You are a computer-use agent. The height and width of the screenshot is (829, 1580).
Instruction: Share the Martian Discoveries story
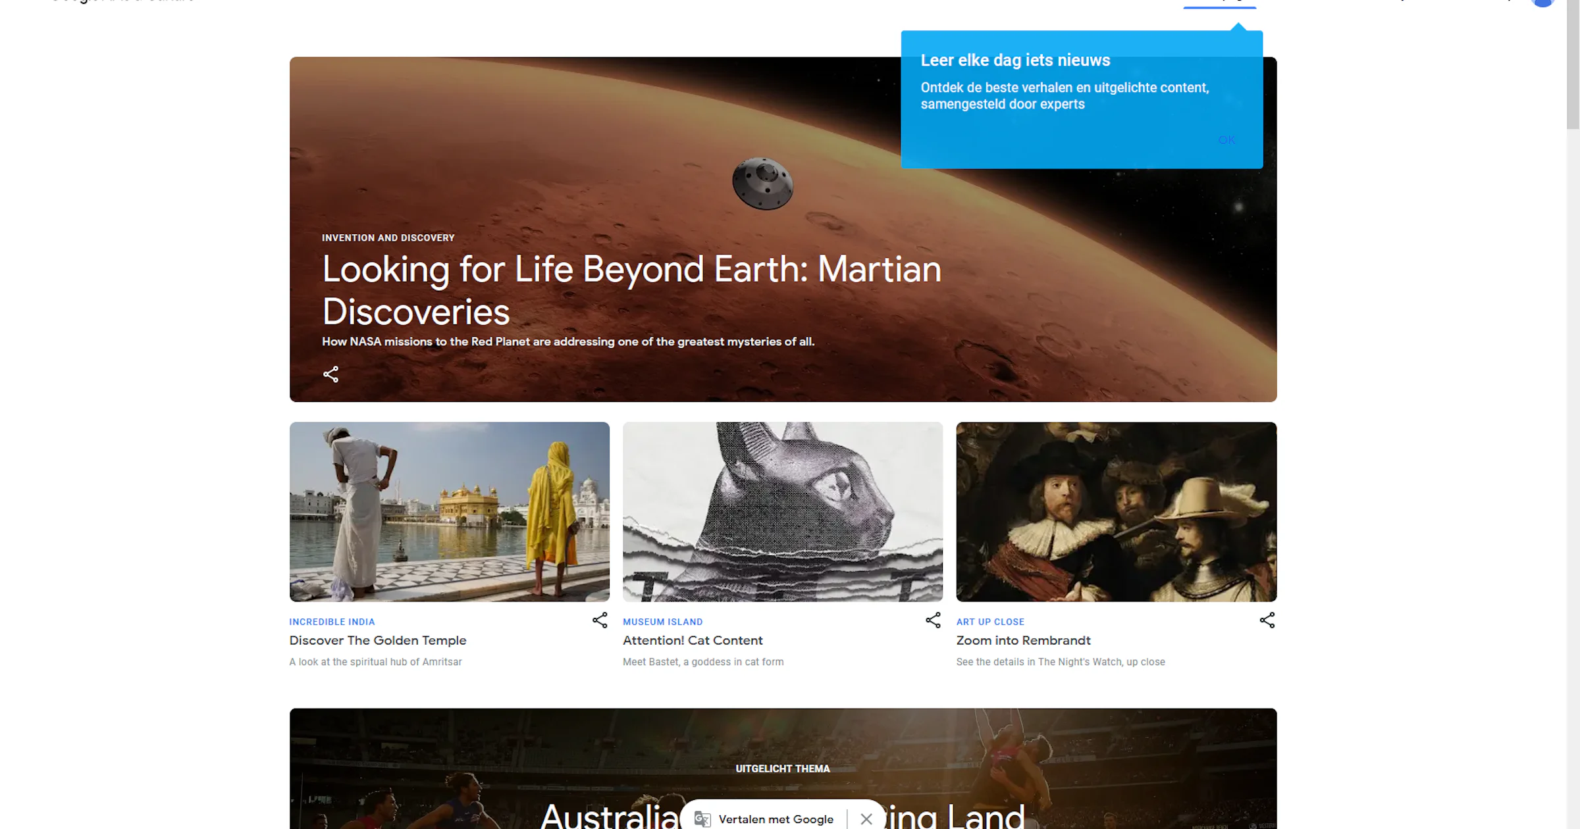pos(331,374)
